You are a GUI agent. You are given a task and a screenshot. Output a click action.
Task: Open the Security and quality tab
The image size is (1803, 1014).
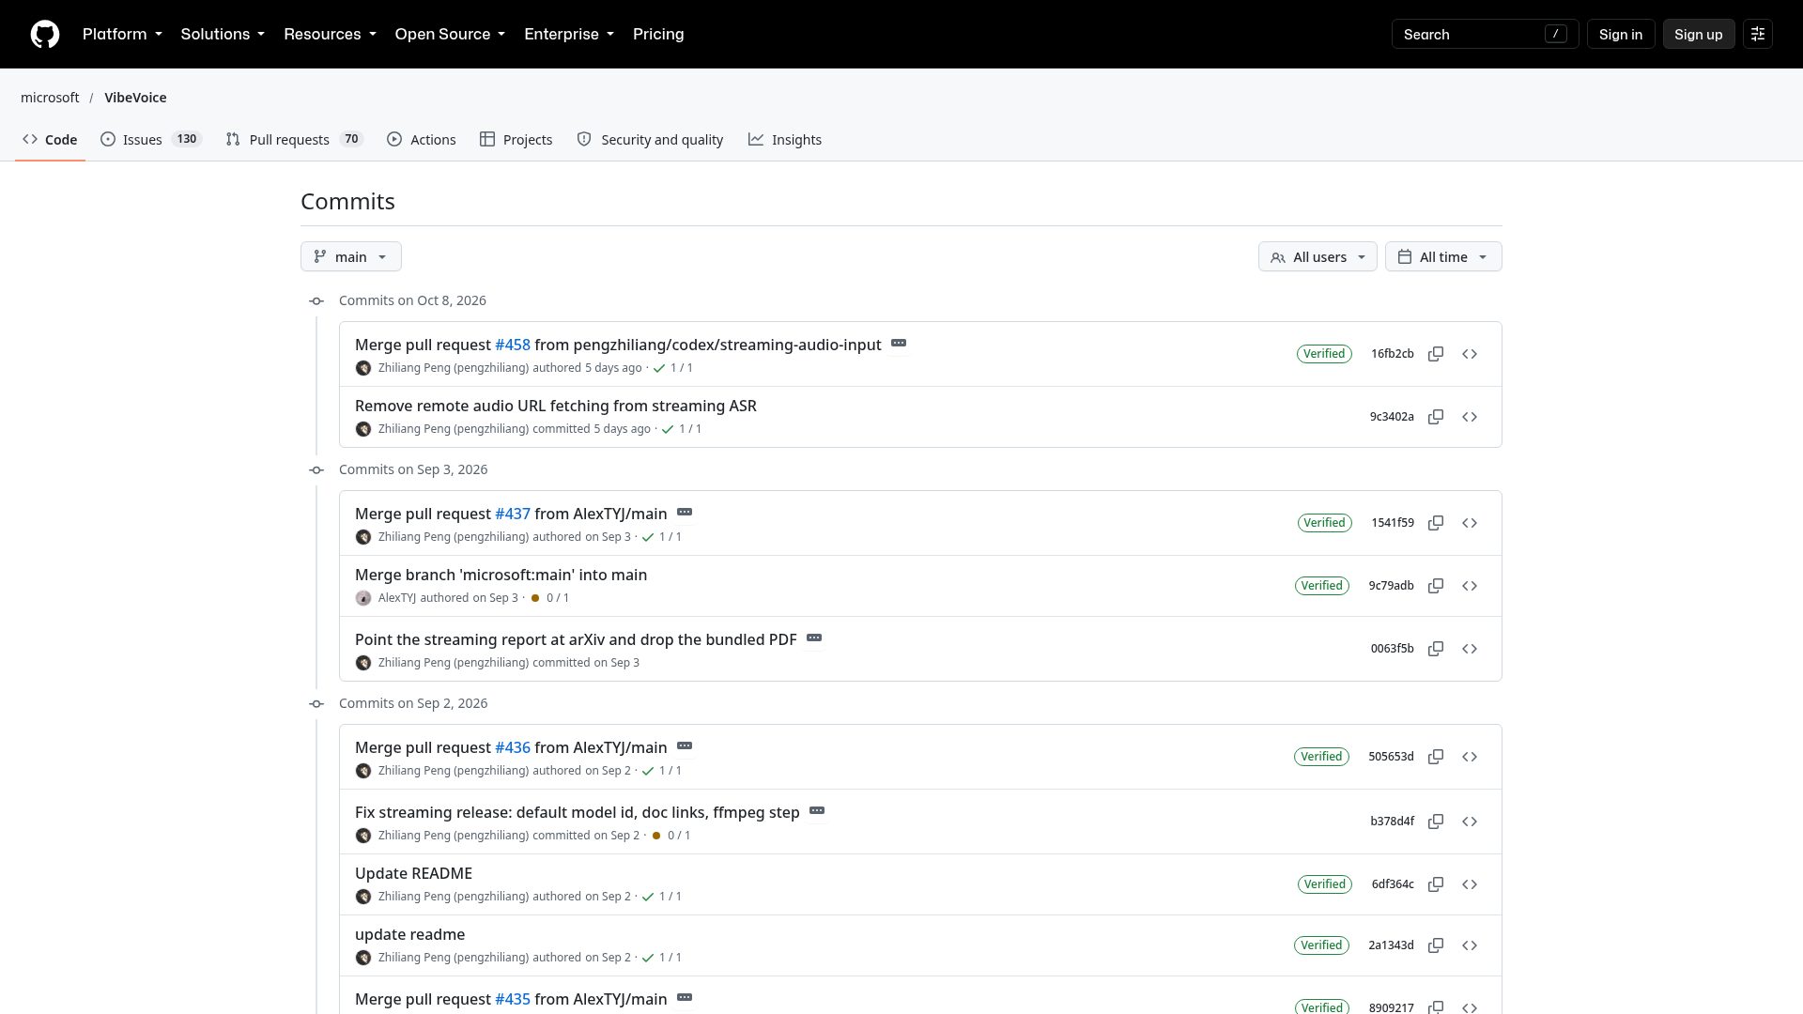click(x=650, y=140)
